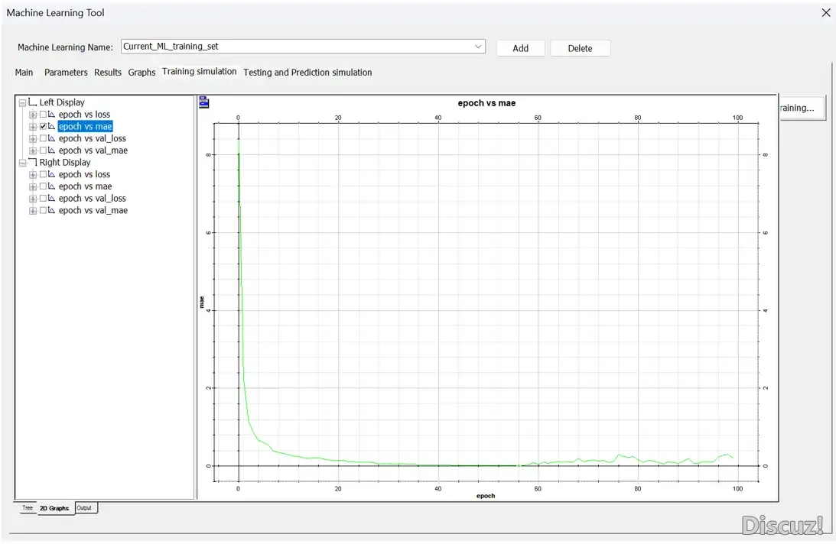Select Left Display epoch vs val_loss label
836x544 pixels.
(x=93, y=138)
